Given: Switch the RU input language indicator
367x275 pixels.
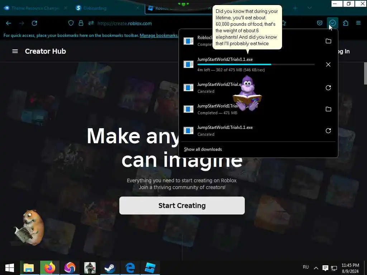Looking at the screenshot, I should coord(305,267).
